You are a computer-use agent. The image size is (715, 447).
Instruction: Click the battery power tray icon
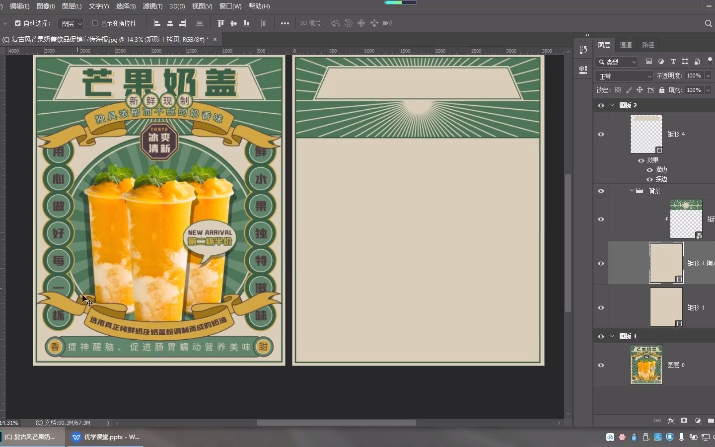pyautogui.click(x=693, y=437)
